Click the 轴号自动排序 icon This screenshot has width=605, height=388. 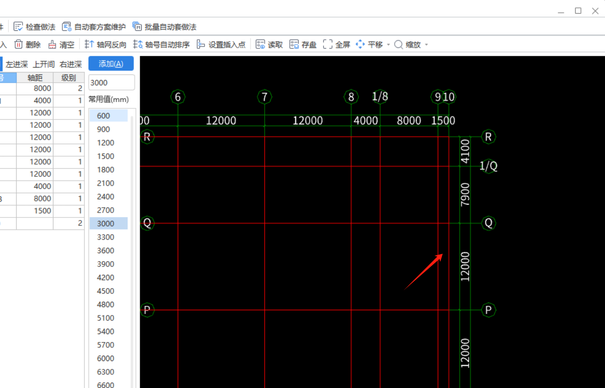click(x=138, y=45)
